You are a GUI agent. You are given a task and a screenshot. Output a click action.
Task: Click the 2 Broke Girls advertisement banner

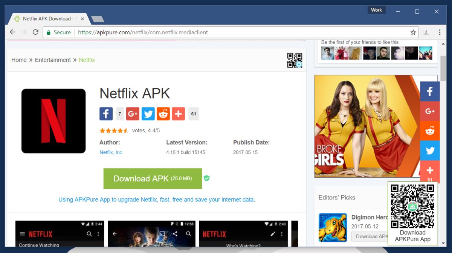367,126
